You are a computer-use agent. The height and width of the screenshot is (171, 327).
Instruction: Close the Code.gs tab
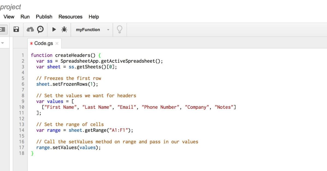tap(57, 43)
